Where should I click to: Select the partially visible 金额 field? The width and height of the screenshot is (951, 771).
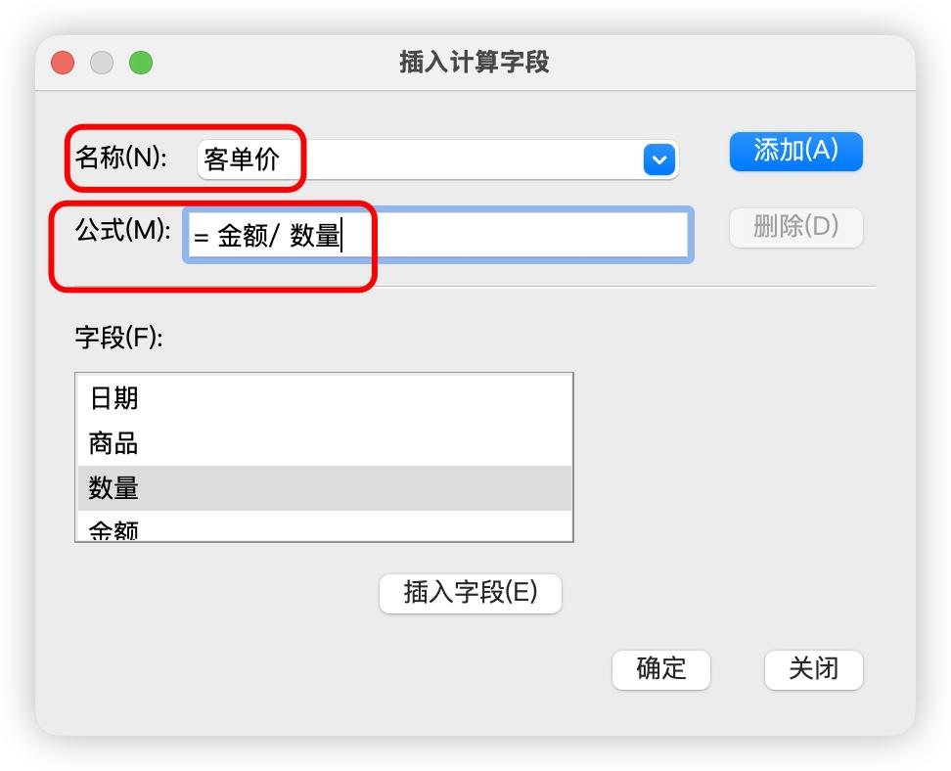(x=323, y=529)
